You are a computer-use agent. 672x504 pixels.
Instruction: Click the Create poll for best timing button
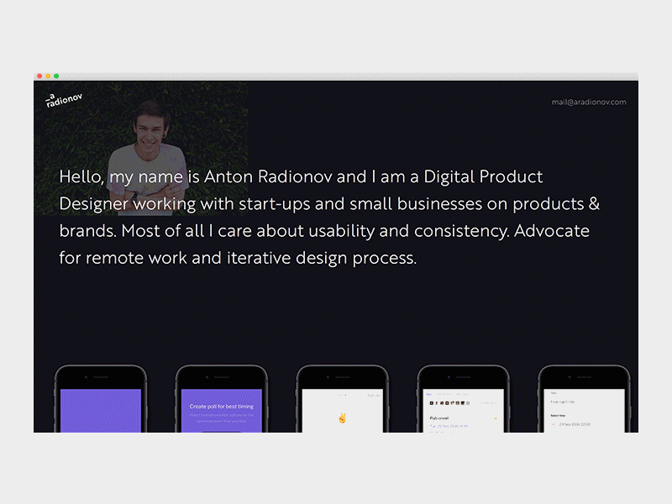tap(220, 405)
